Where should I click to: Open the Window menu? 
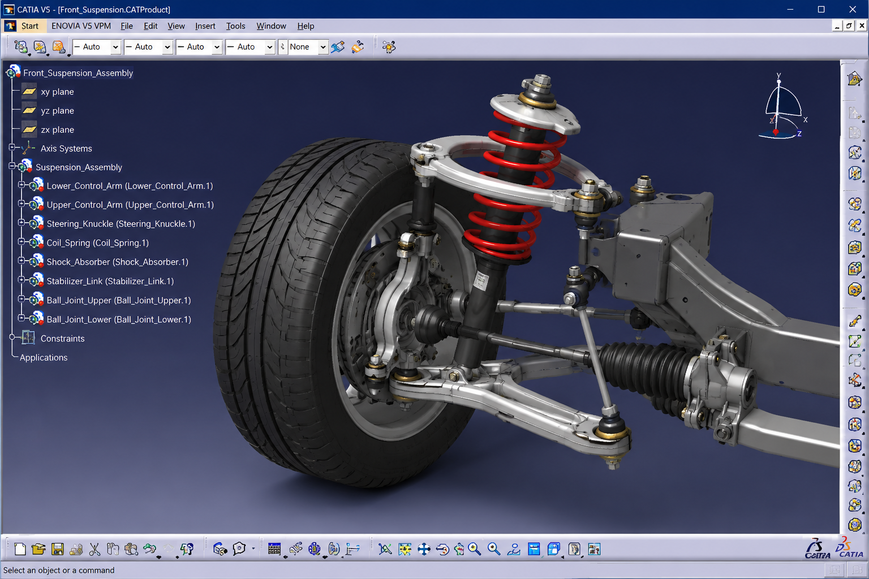coord(272,26)
